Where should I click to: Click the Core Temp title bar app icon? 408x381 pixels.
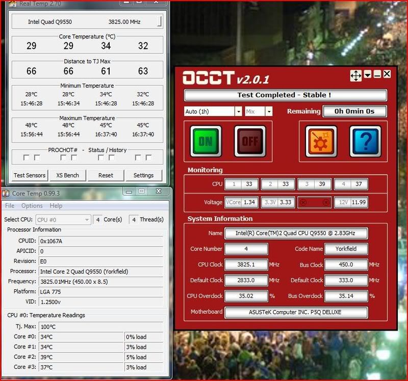(6, 194)
